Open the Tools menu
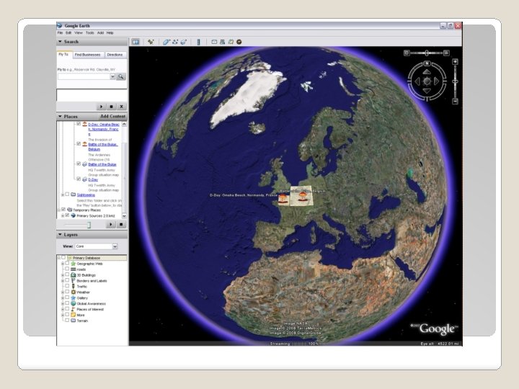Image resolution: width=519 pixels, height=389 pixels. coord(89,33)
